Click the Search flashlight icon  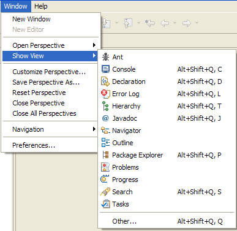click(x=105, y=192)
